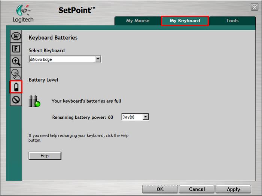Click the SetPoint title text
This screenshot has height=196, width=262.
pos(77,10)
